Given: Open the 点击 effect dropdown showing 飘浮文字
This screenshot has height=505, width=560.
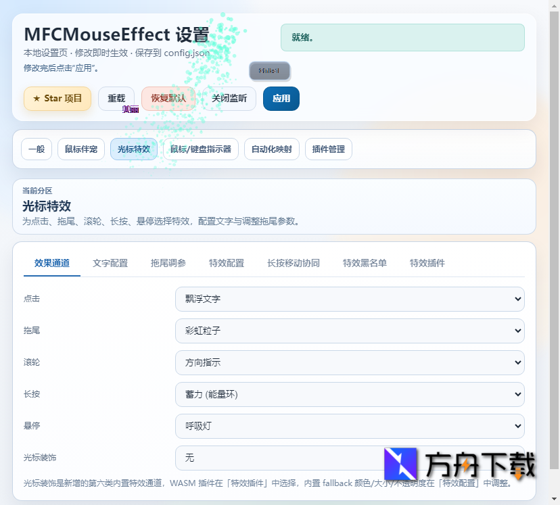Looking at the screenshot, I should pos(350,299).
